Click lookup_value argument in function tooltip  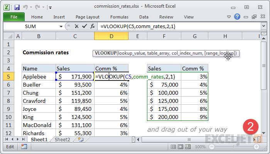click(x=132, y=53)
